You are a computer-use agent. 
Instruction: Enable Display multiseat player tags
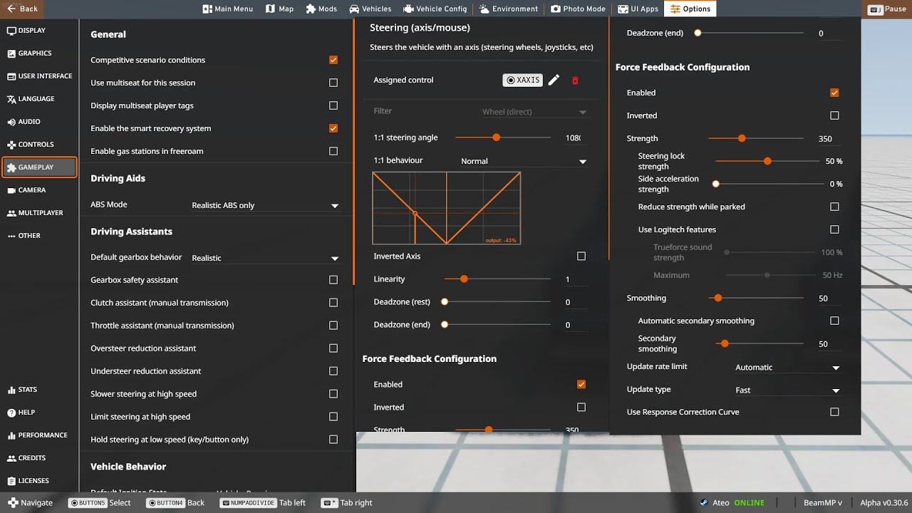coord(333,105)
